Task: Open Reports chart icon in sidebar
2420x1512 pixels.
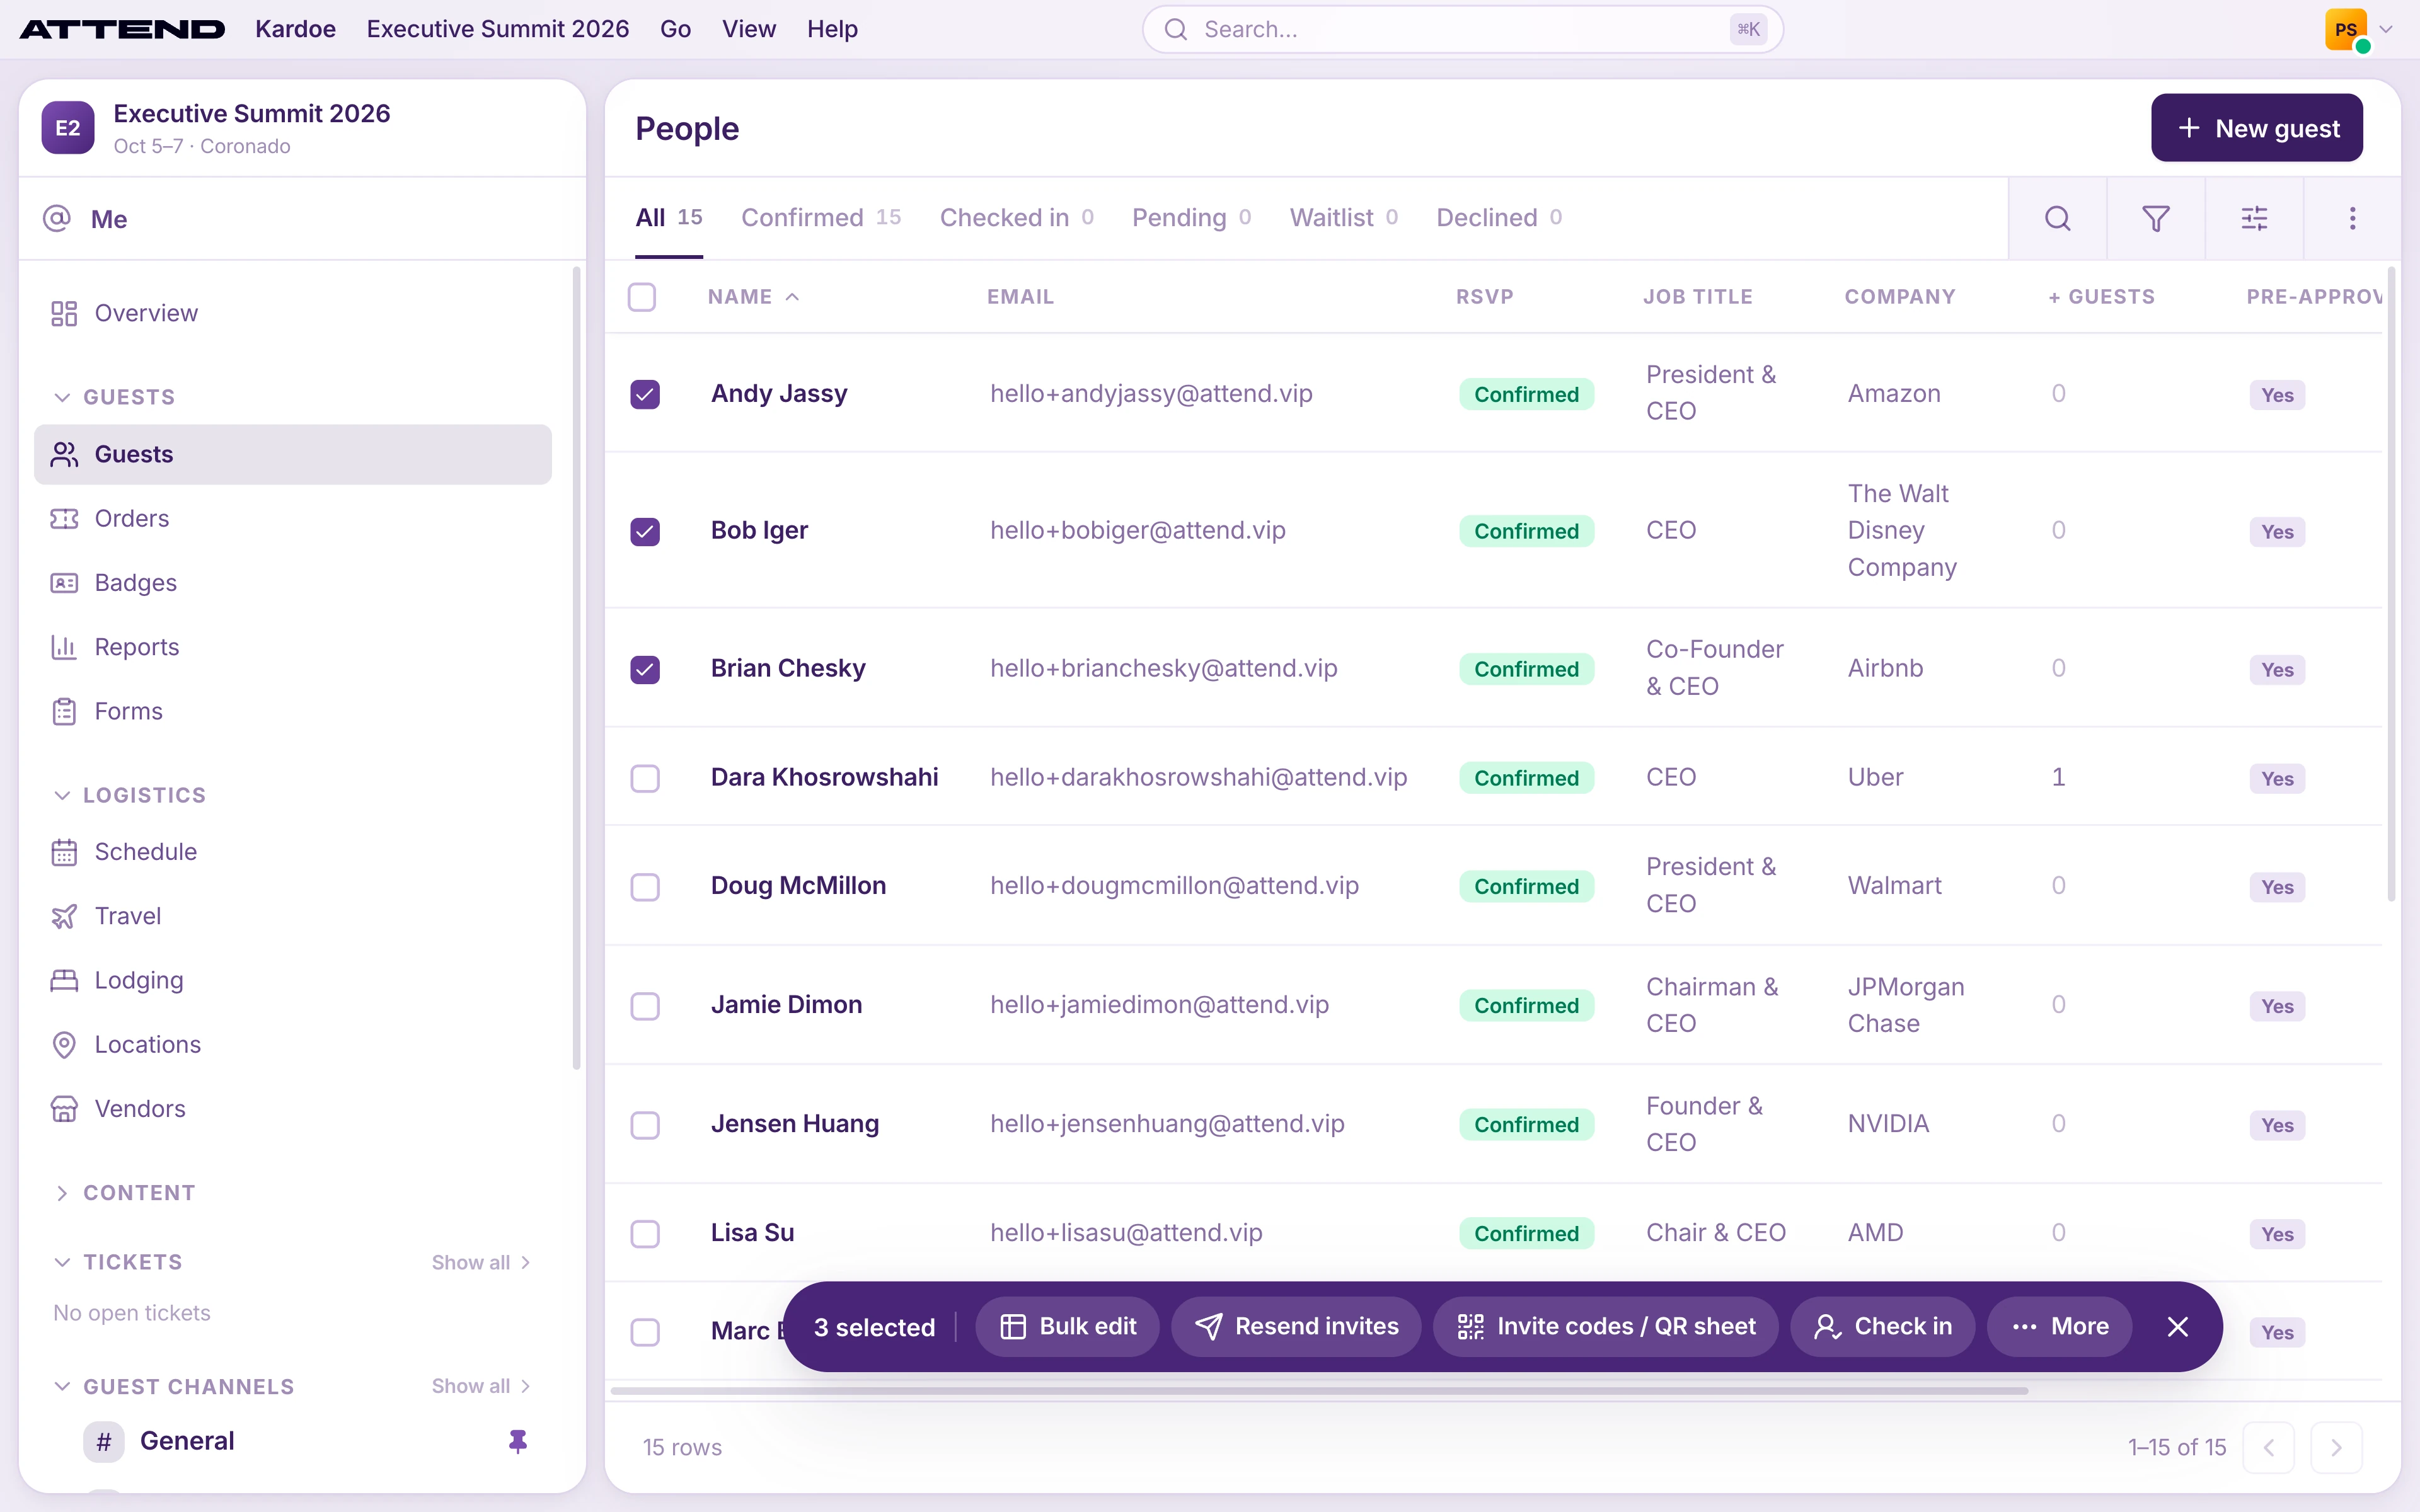Action: pos(64,648)
